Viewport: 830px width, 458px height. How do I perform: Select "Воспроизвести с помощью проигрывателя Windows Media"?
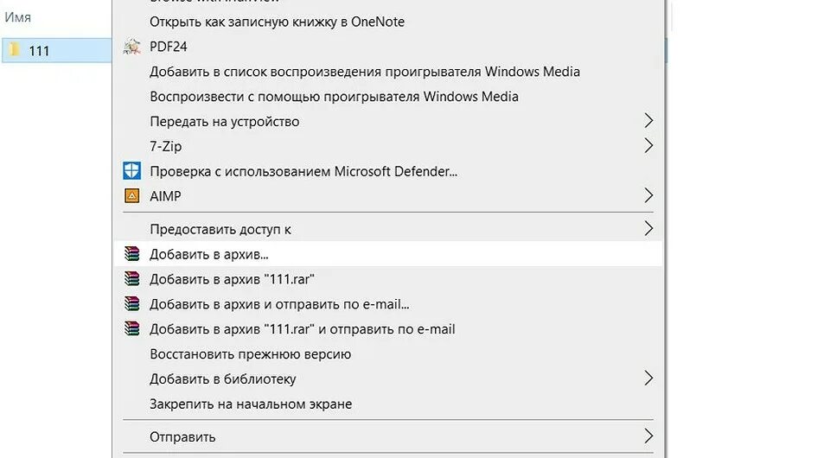click(334, 96)
